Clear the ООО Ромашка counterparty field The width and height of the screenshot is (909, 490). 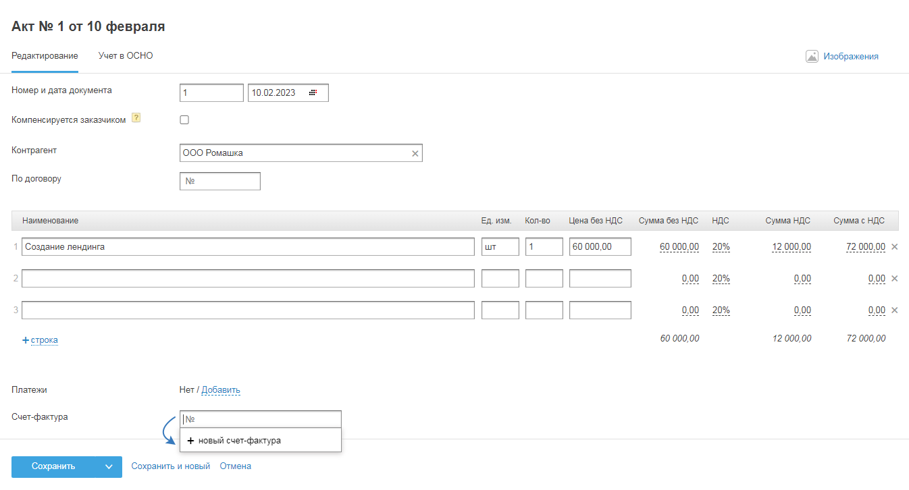click(x=415, y=154)
